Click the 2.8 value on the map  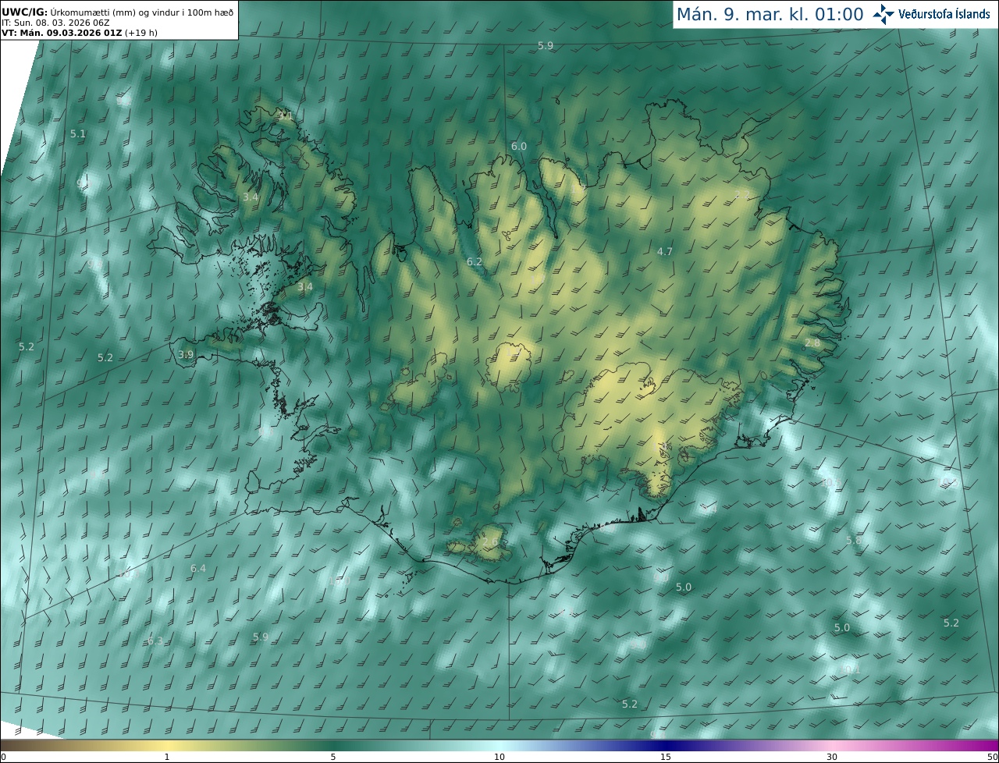(812, 343)
